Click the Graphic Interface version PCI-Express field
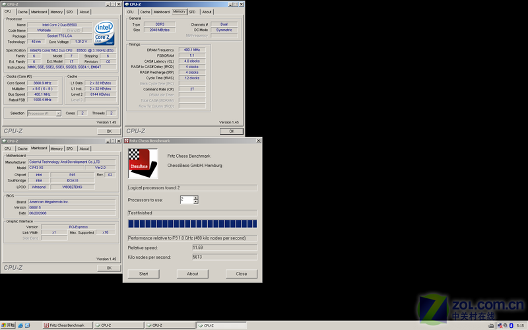 click(x=78, y=227)
